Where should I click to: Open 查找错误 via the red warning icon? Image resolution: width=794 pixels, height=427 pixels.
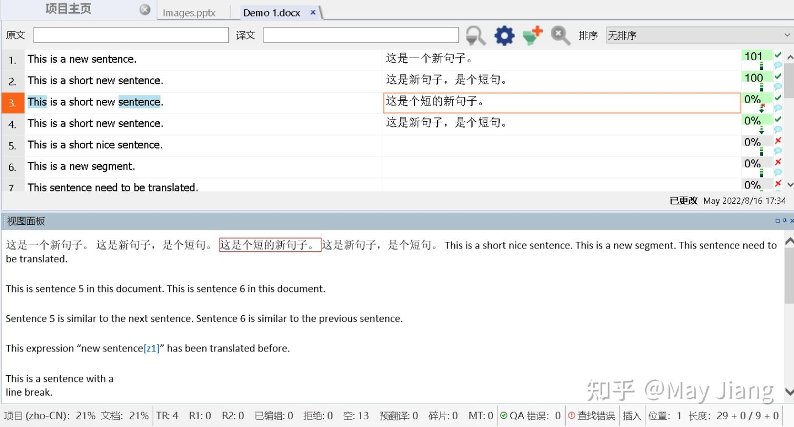tap(572, 416)
